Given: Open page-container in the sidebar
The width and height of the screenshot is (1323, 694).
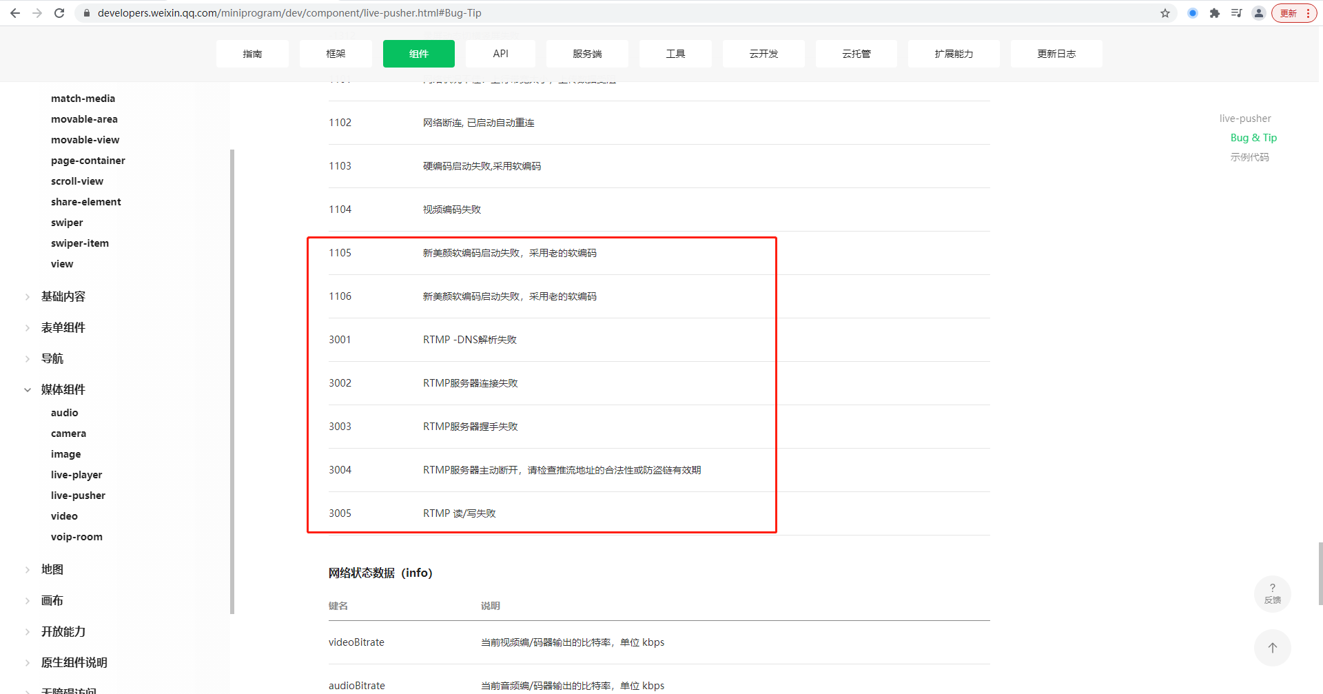Looking at the screenshot, I should click(x=88, y=161).
